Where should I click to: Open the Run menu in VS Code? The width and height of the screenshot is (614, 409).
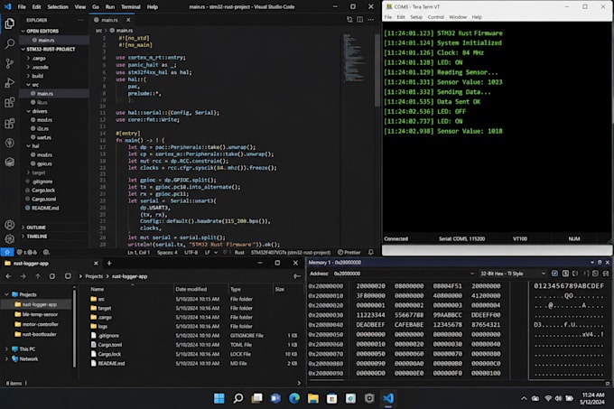(x=110, y=6)
